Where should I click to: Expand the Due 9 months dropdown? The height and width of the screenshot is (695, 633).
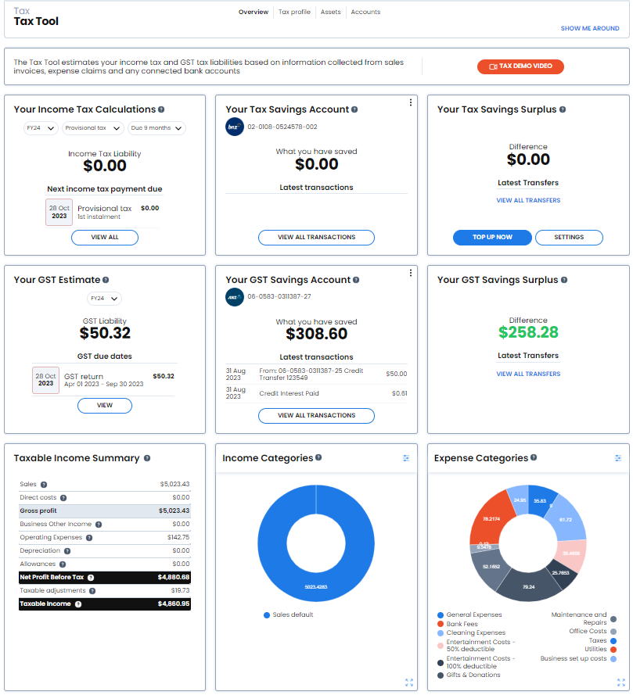coord(156,128)
